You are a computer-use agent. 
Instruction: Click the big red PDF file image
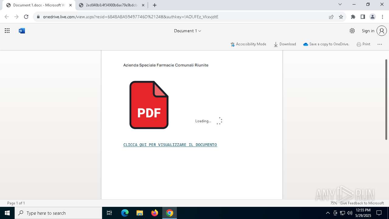[149, 105]
